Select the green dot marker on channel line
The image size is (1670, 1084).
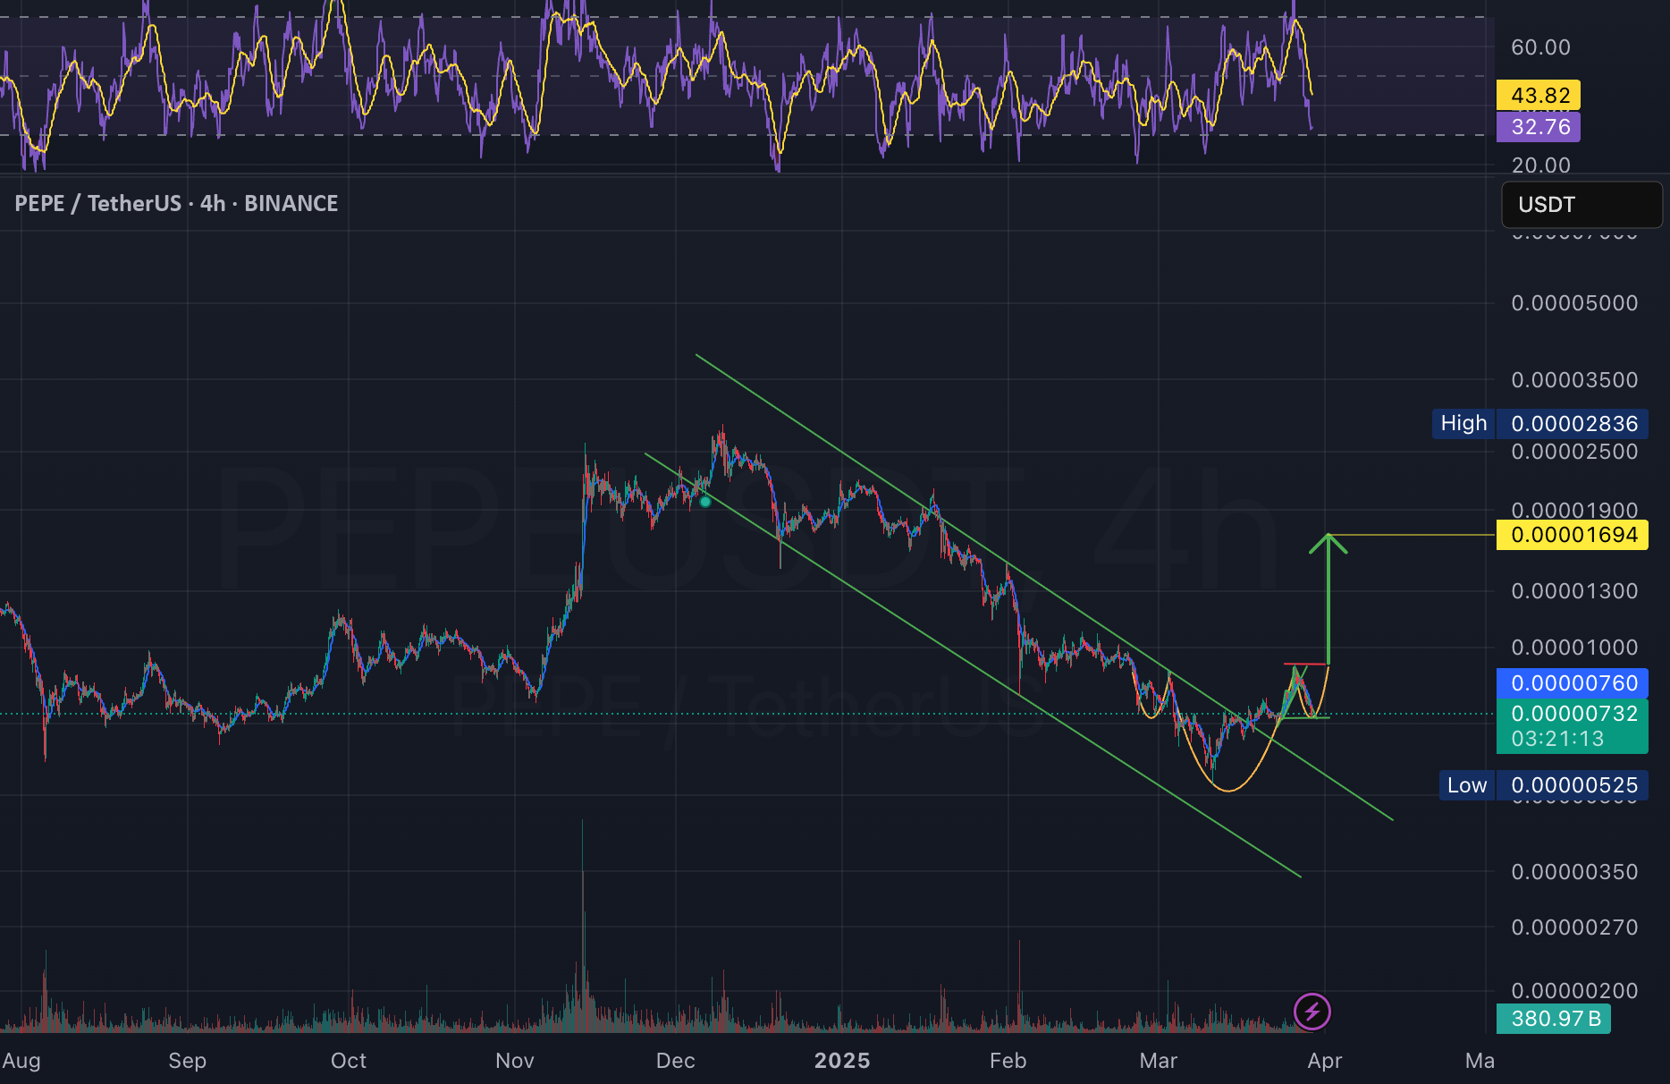[705, 502]
